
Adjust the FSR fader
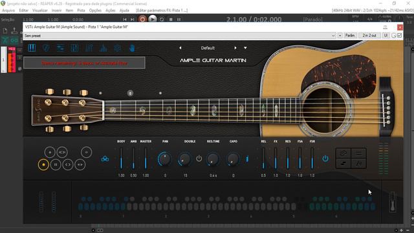pyautogui.click(x=312, y=159)
